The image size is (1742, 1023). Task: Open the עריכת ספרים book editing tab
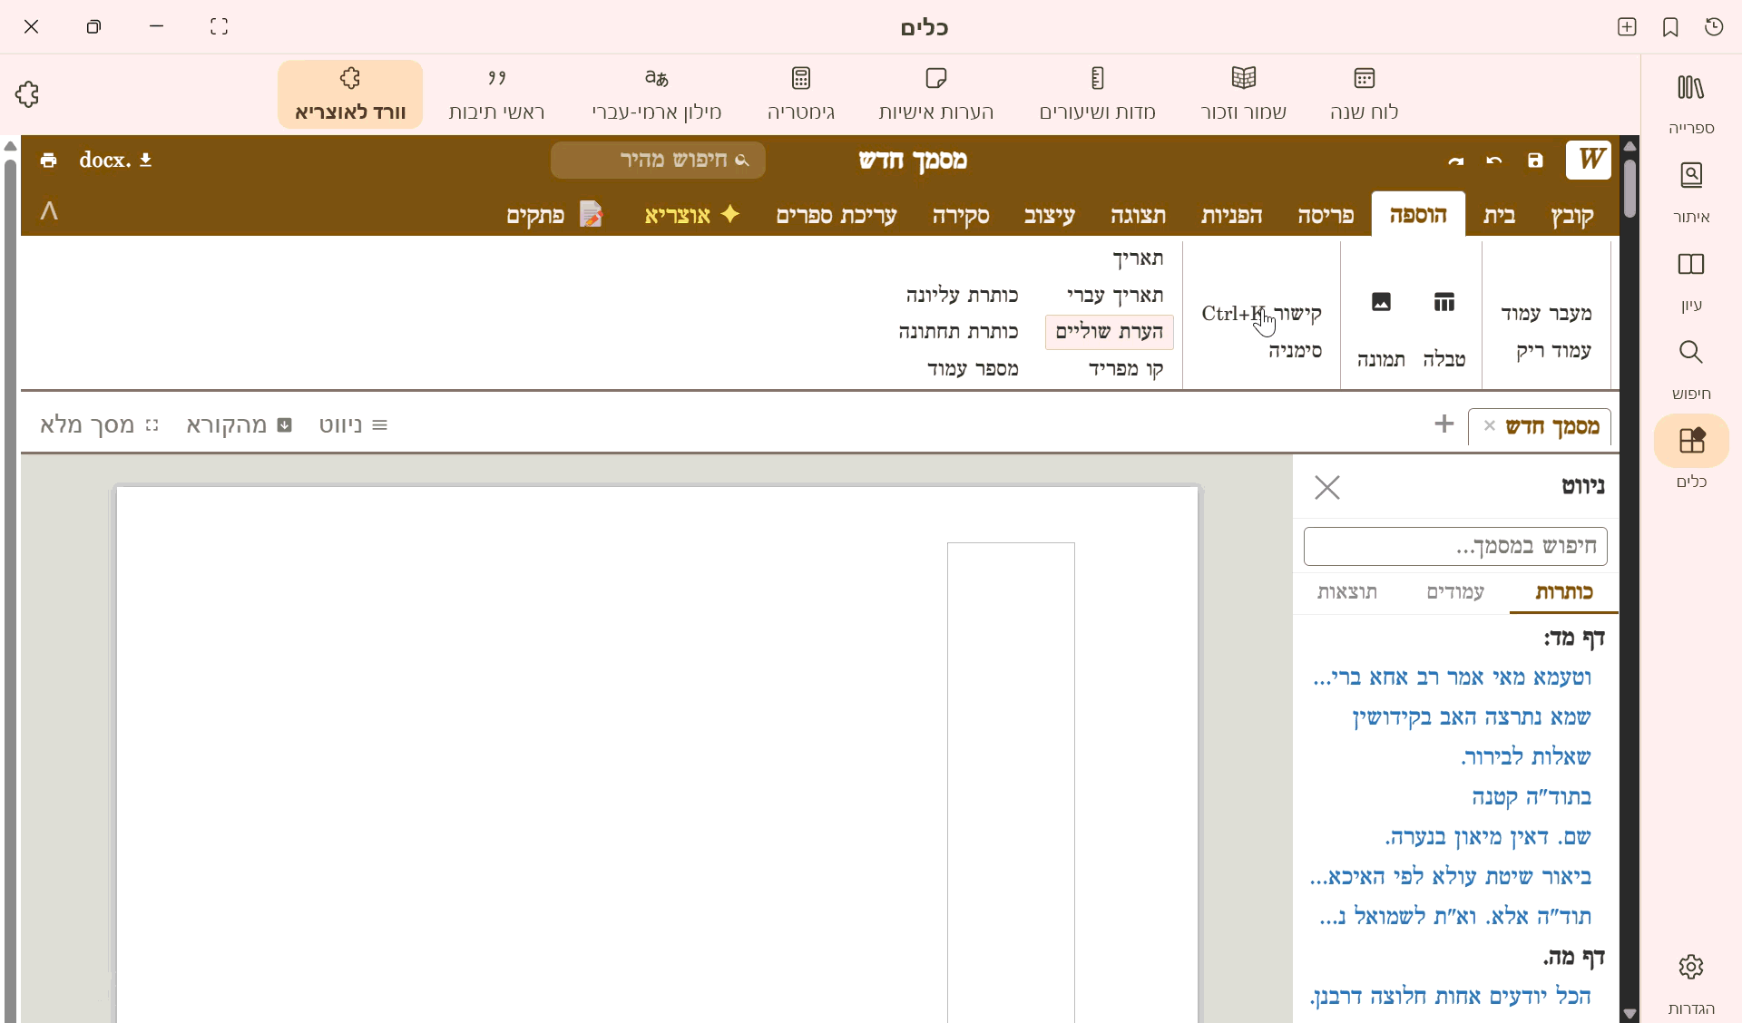pos(836,216)
